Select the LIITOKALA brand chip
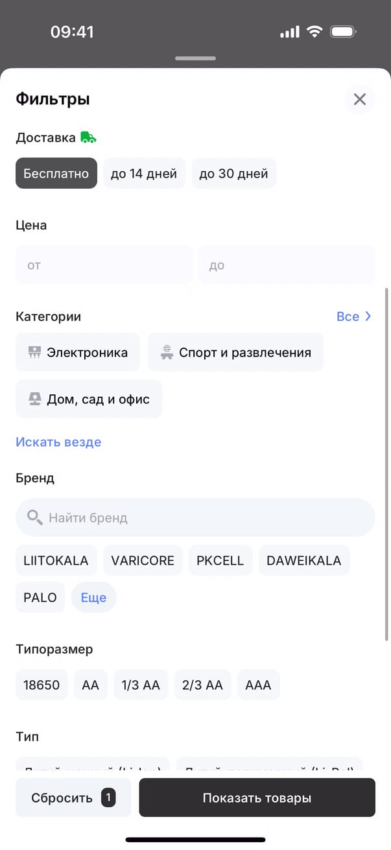 [56, 561]
